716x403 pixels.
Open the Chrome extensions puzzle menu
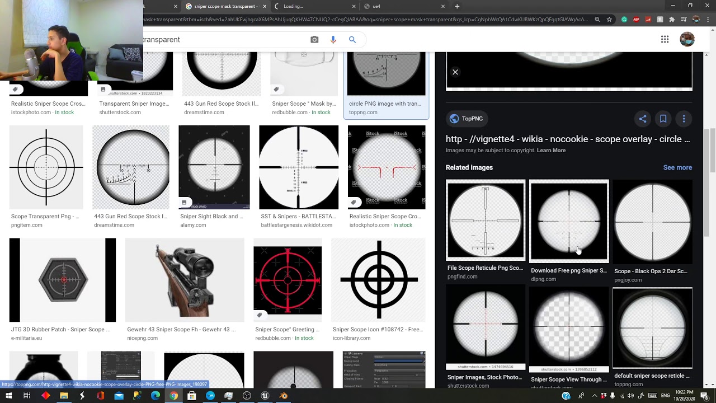point(672,20)
